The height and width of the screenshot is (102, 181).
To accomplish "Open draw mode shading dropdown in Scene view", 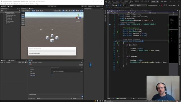I will [56, 11].
